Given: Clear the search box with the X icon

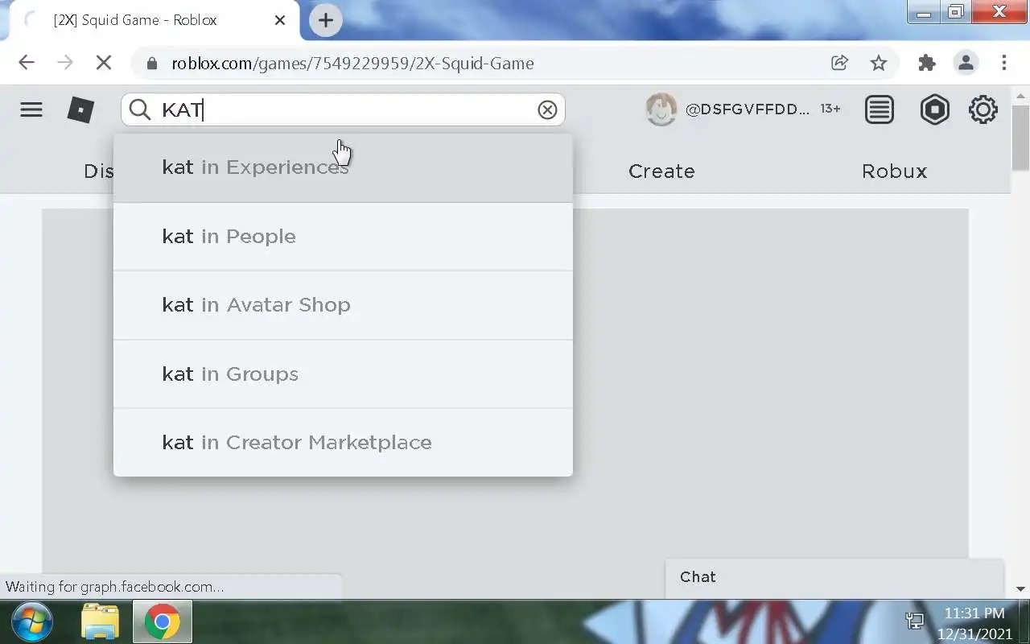Looking at the screenshot, I should coord(547,109).
